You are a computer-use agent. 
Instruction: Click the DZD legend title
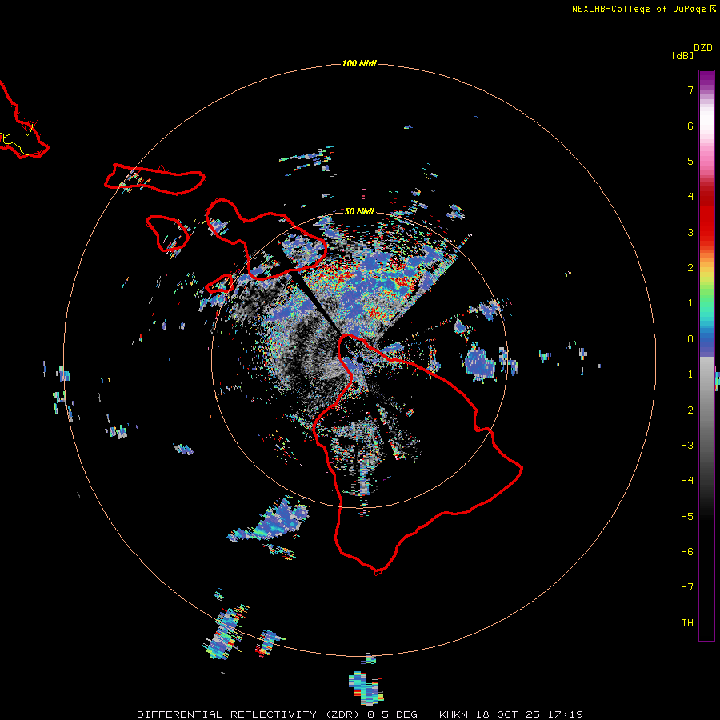[x=703, y=48]
